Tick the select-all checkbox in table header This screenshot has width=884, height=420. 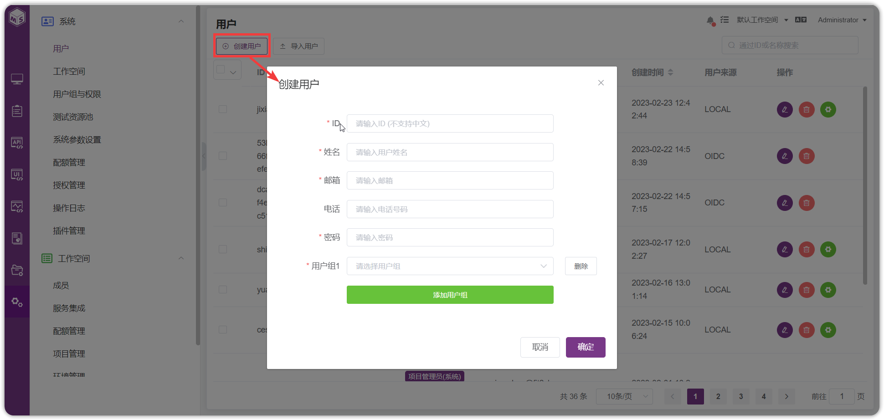(x=221, y=69)
